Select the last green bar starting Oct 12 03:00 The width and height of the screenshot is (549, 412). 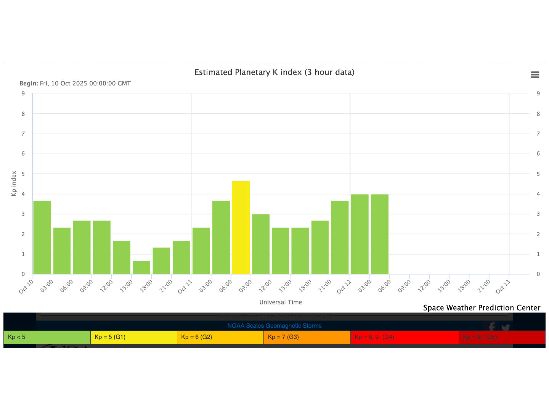tap(380, 234)
